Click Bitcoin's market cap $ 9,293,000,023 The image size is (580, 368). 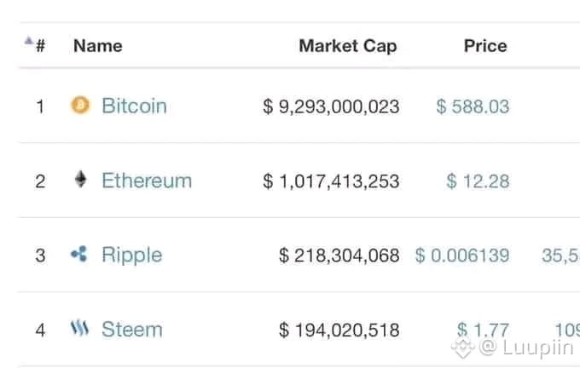click(331, 106)
